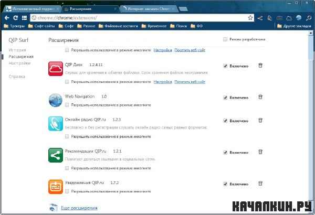Bookmark this page with the star icon

coord(250,18)
